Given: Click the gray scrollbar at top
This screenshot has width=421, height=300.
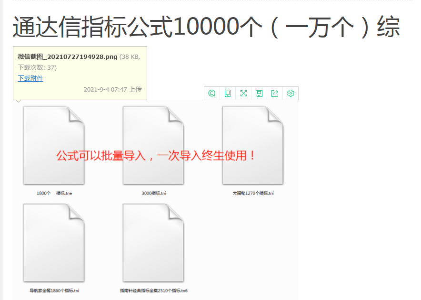Looking at the screenshot, I should click(x=210, y=2).
